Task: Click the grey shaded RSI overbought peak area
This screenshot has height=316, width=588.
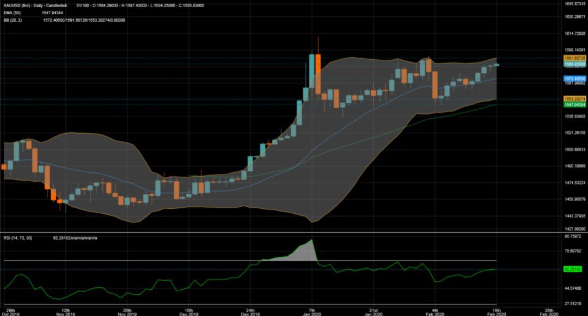Action: click(302, 253)
